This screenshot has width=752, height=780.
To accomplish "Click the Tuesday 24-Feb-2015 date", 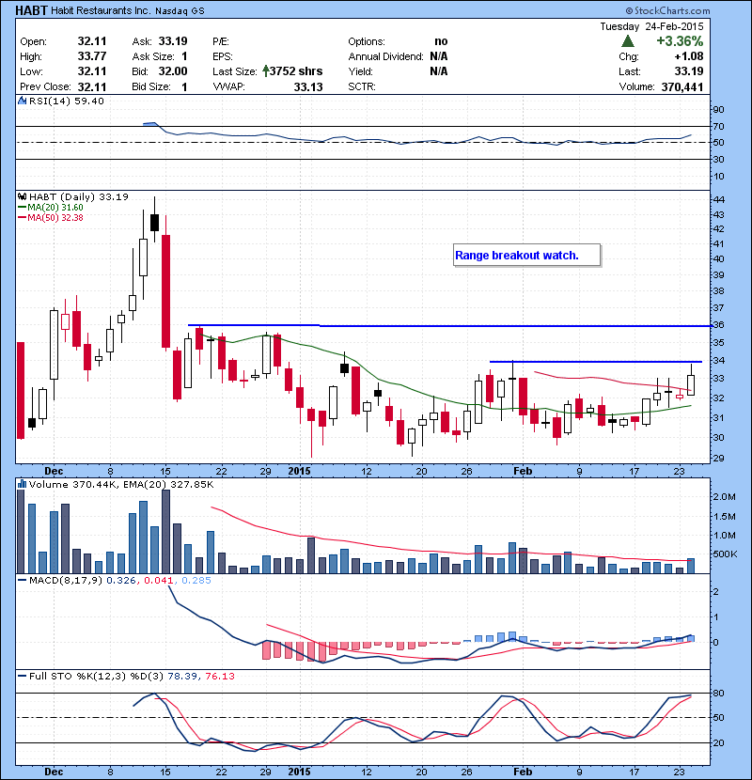I will click(x=651, y=26).
